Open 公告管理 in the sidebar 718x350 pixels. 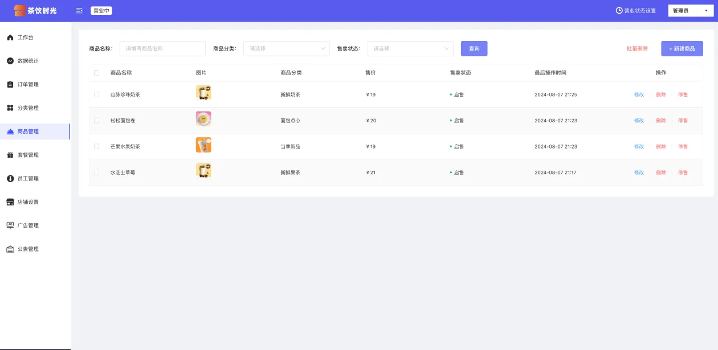[x=28, y=249]
